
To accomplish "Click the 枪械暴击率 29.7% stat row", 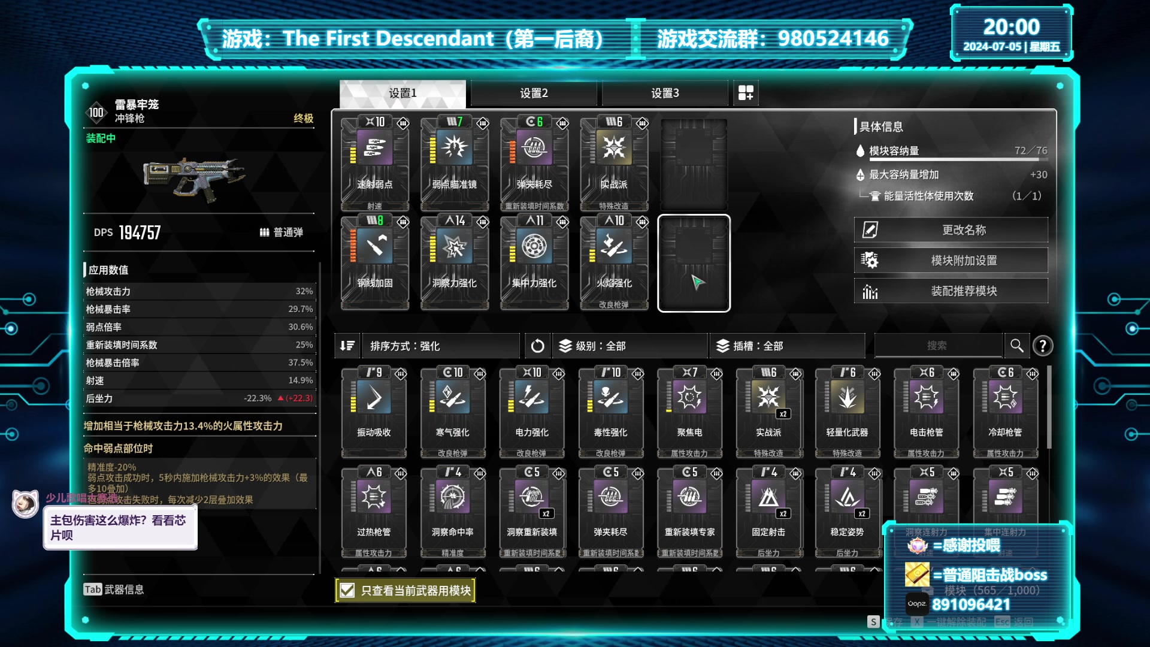I will 199,309.
